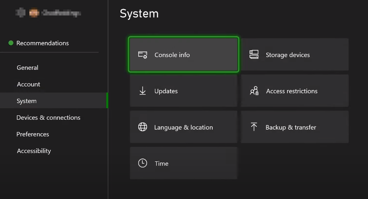368x199 pixels.
Task: Open the Preferences category
Action: pyautogui.click(x=33, y=134)
